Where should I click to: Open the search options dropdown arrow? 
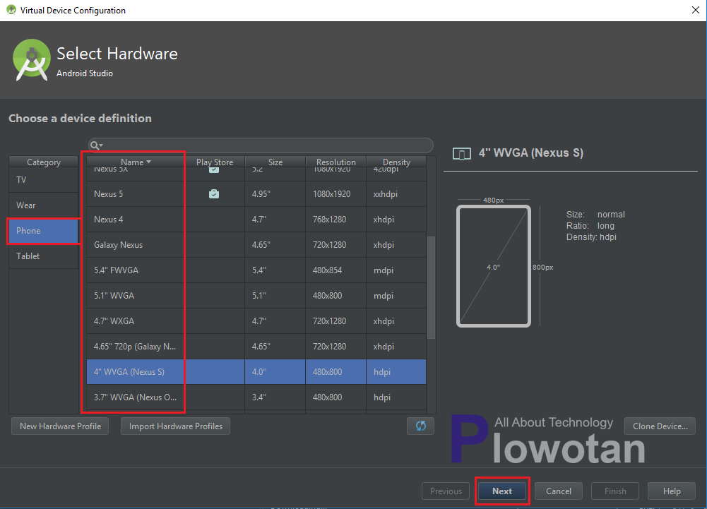(101, 145)
